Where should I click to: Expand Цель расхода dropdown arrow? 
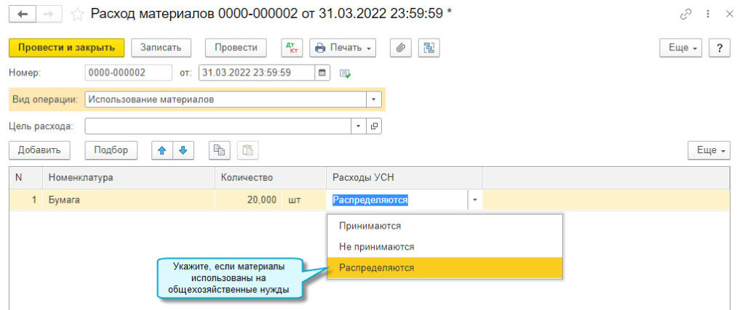[358, 126]
